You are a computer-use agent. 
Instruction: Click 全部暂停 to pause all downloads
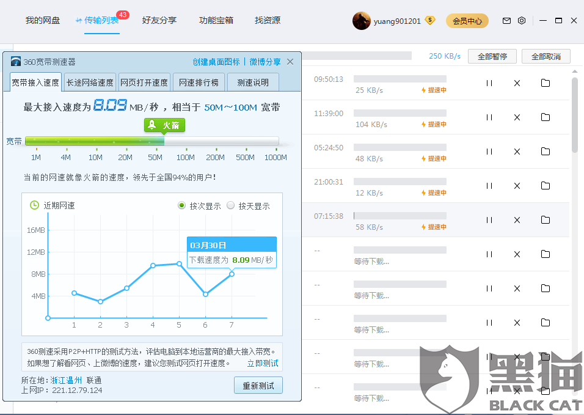click(x=492, y=56)
